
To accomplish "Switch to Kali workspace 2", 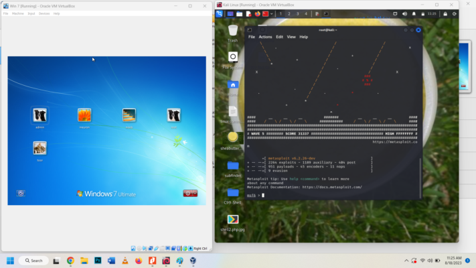I will coord(289,13).
